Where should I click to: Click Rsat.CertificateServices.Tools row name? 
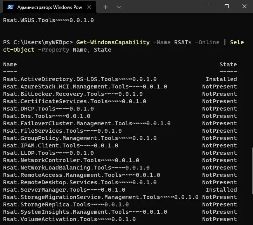[75, 101]
